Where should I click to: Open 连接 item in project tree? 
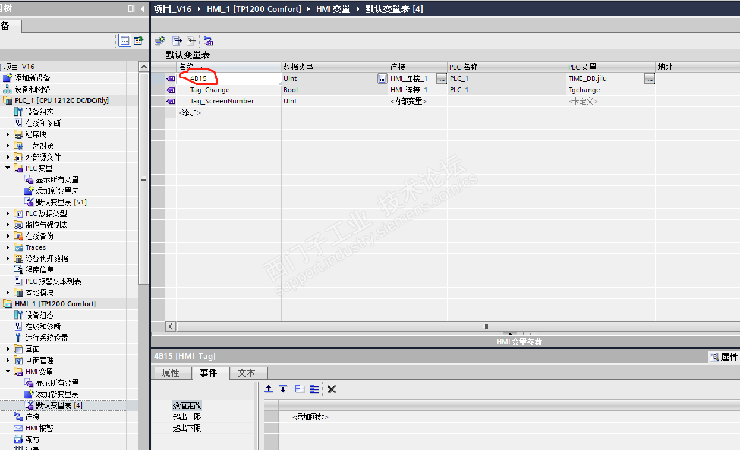32,417
